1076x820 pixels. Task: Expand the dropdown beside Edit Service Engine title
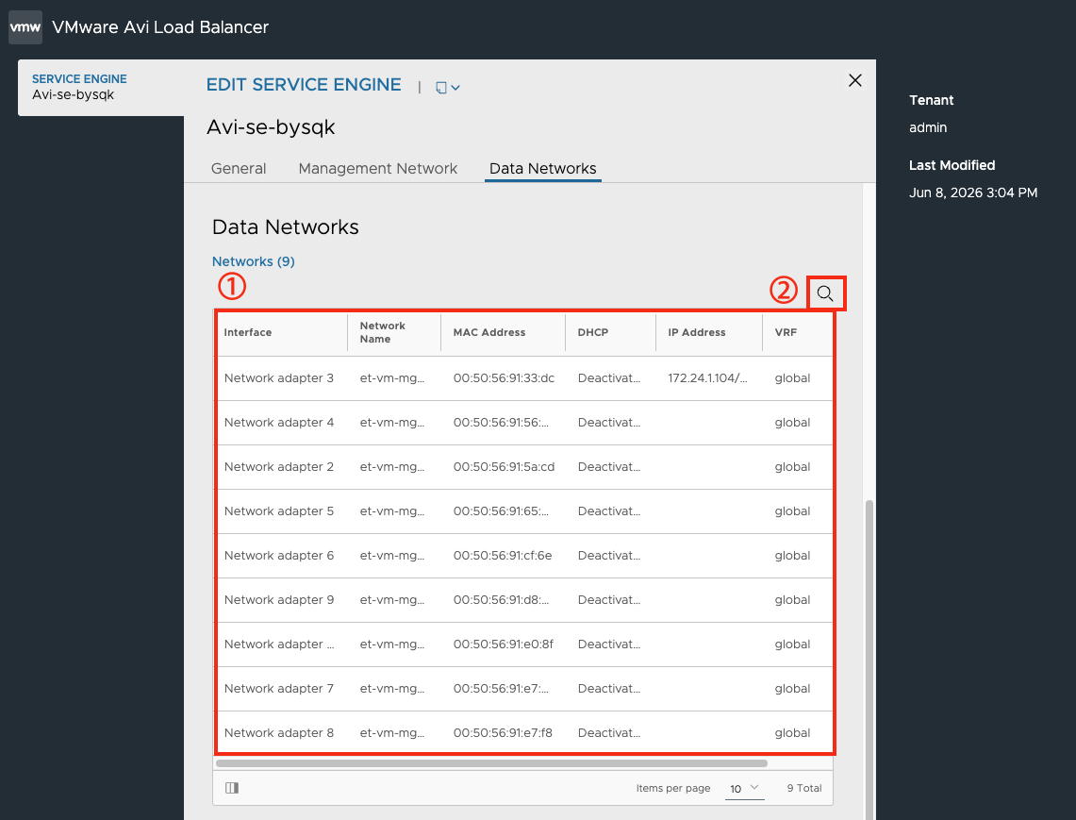pos(447,87)
